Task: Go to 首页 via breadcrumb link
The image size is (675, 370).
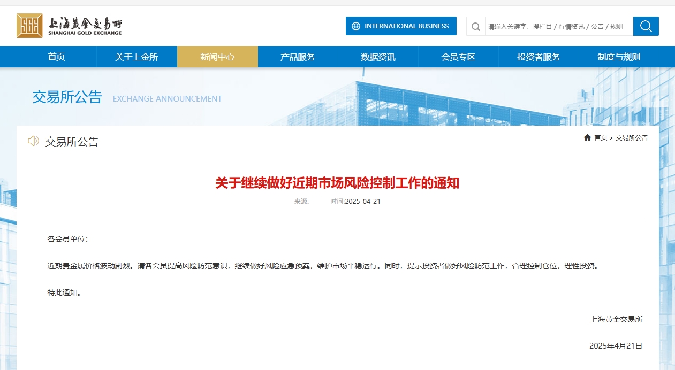Action: 601,138
